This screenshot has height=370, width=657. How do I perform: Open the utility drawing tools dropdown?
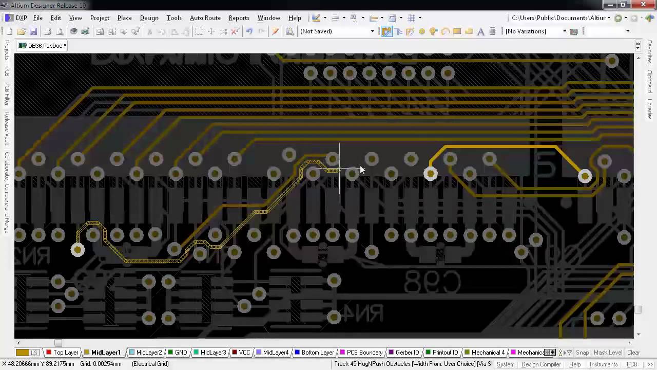(x=324, y=18)
